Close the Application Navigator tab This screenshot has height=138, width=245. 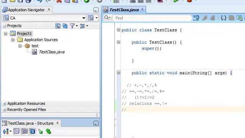(49, 10)
